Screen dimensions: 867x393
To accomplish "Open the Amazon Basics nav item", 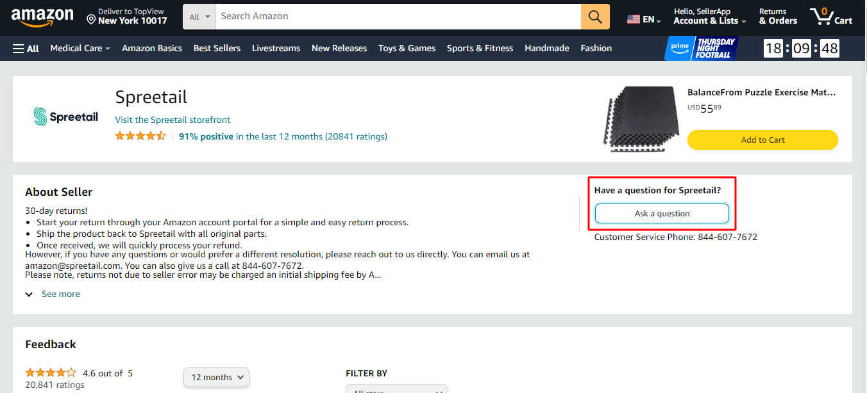I will [152, 48].
